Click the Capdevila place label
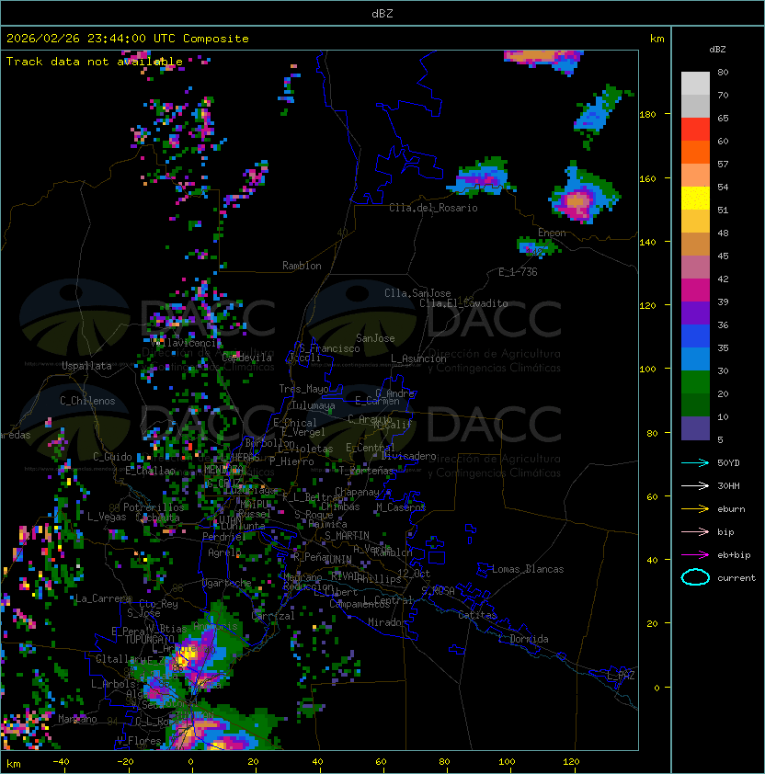The image size is (765, 774). click(x=247, y=358)
